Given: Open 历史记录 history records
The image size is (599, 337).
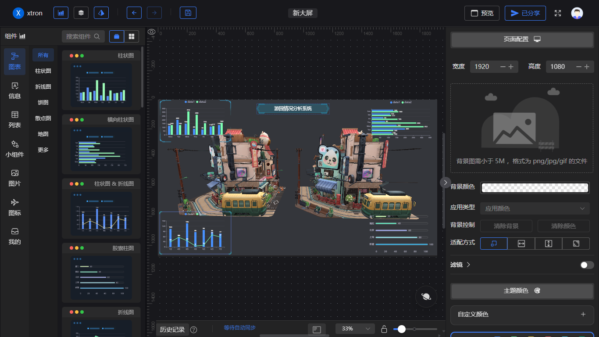Looking at the screenshot, I should point(172,330).
